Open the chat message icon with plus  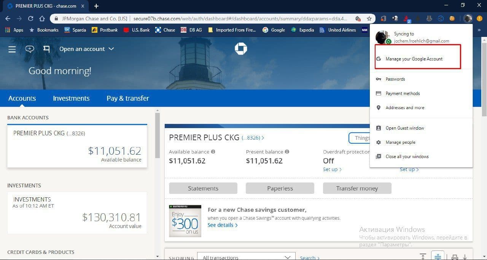click(x=30, y=49)
